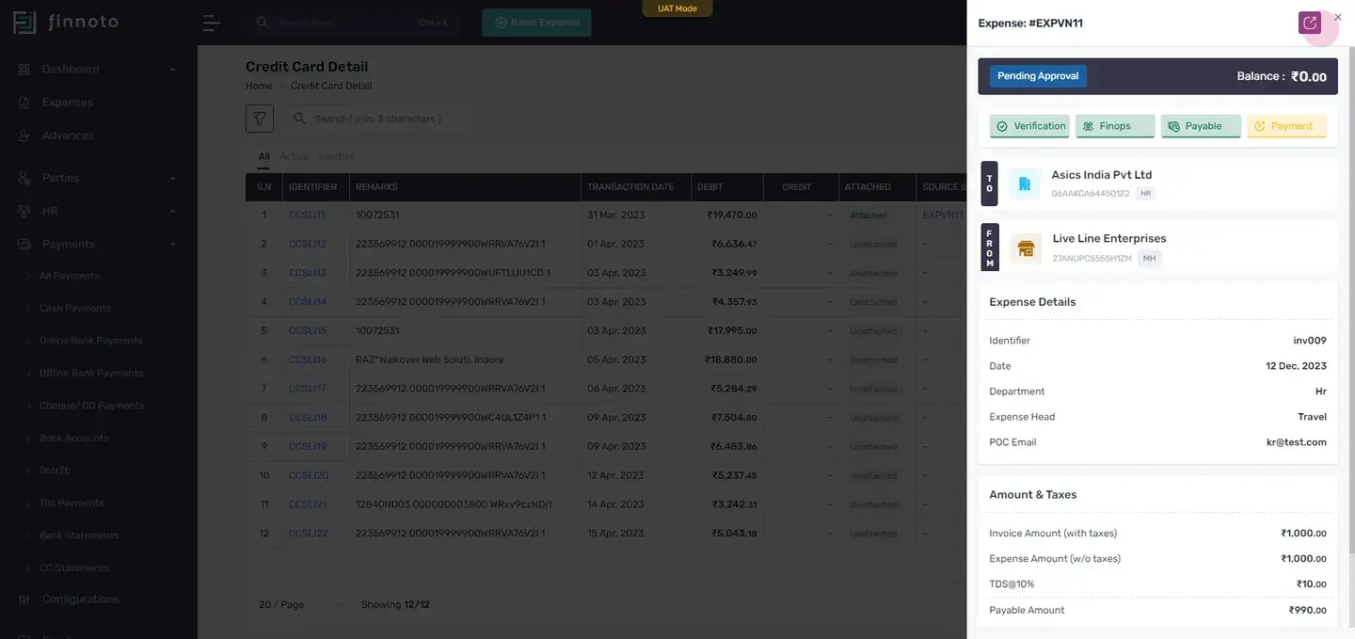Open identifier link CCSLI11
The image size is (1355, 639).
(307, 216)
